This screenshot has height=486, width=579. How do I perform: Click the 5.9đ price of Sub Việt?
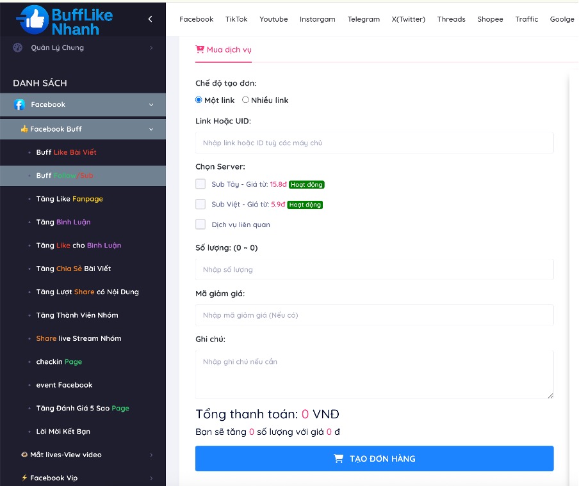[x=278, y=204]
